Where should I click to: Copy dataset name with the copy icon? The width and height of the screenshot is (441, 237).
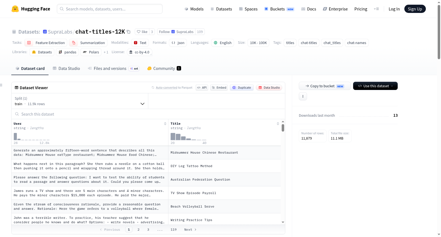pos(128,32)
